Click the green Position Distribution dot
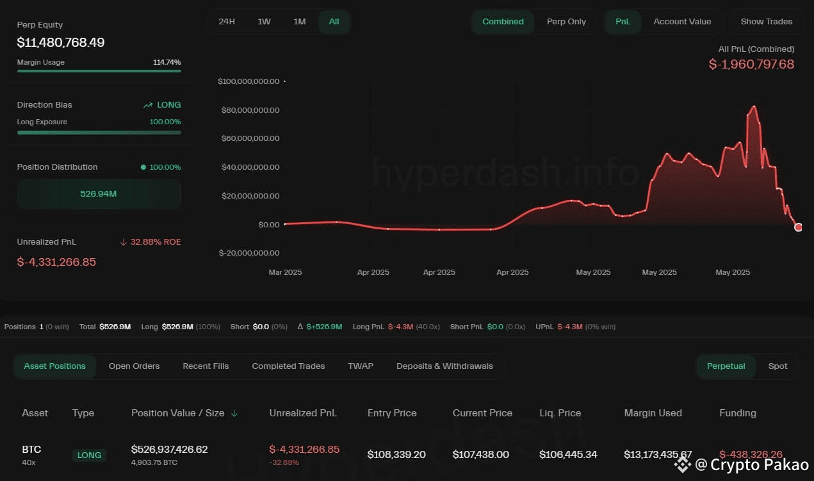814x481 pixels. [x=143, y=167]
